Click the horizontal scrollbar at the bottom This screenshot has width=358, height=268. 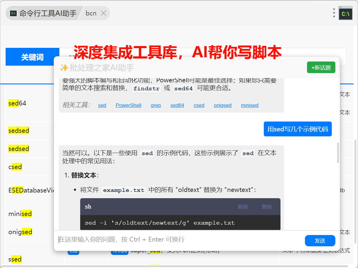coord(174,266)
